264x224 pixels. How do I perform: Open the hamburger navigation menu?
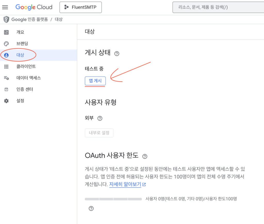click(5, 7)
